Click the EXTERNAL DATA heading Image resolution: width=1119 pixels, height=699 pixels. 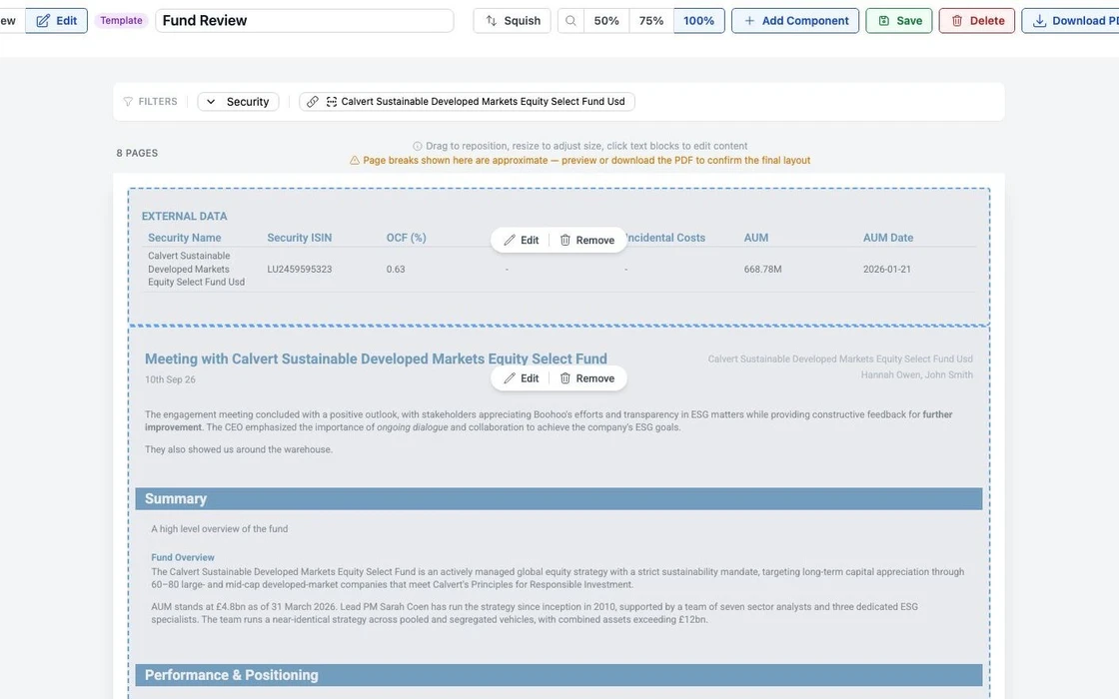point(184,216)
